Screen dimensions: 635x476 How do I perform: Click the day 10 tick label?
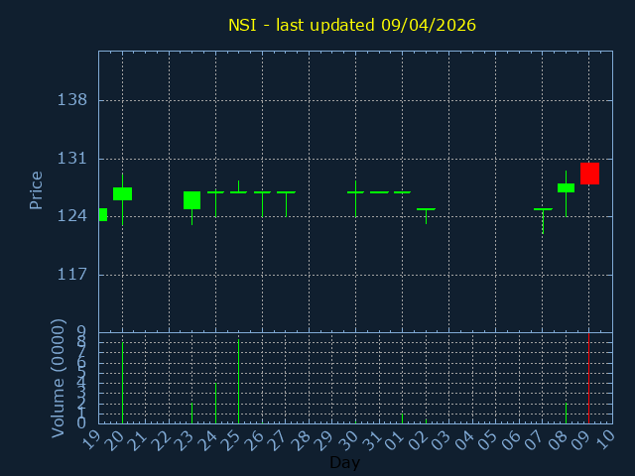(x=605, y=439)
